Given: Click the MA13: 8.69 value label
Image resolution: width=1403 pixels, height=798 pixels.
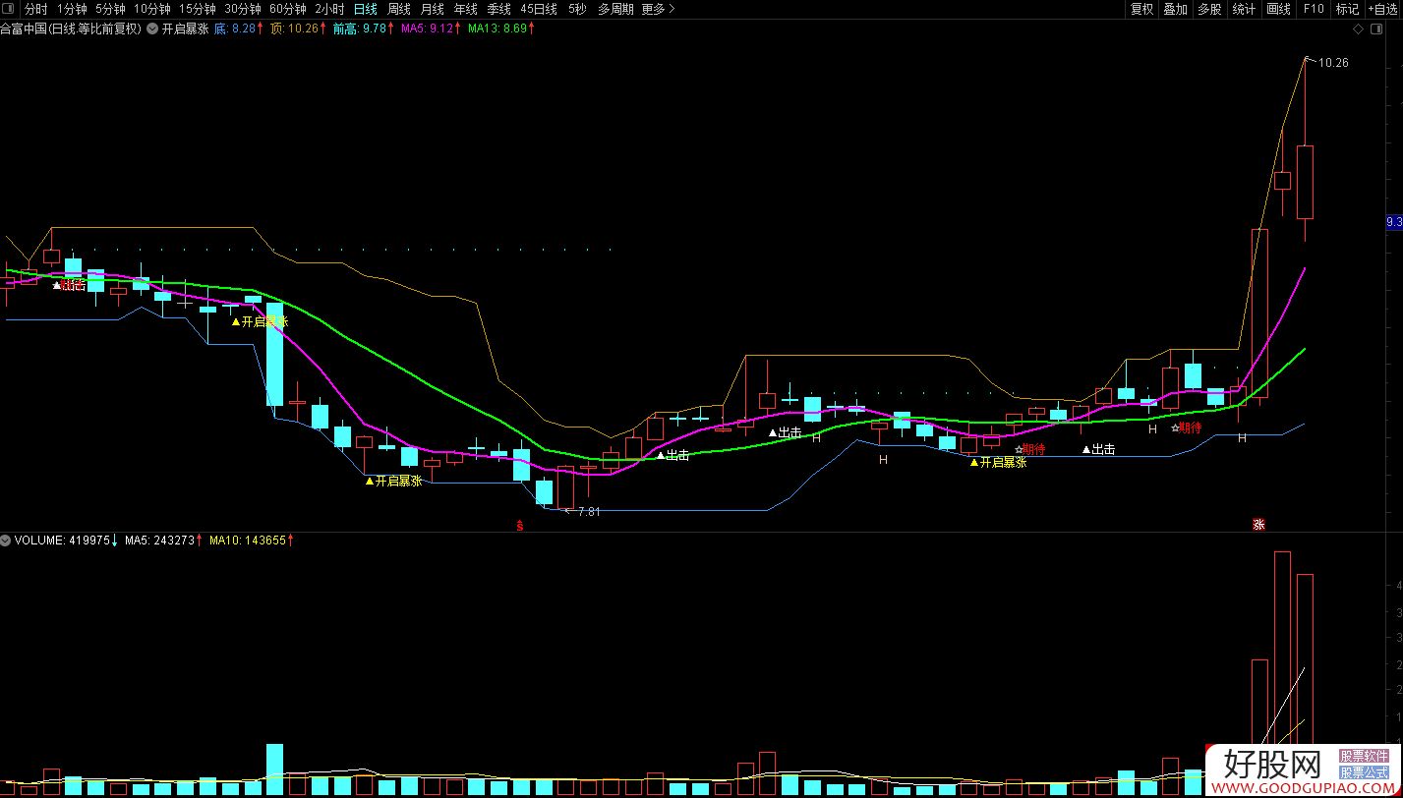Looking at the screenshot, I should point(501,29).
